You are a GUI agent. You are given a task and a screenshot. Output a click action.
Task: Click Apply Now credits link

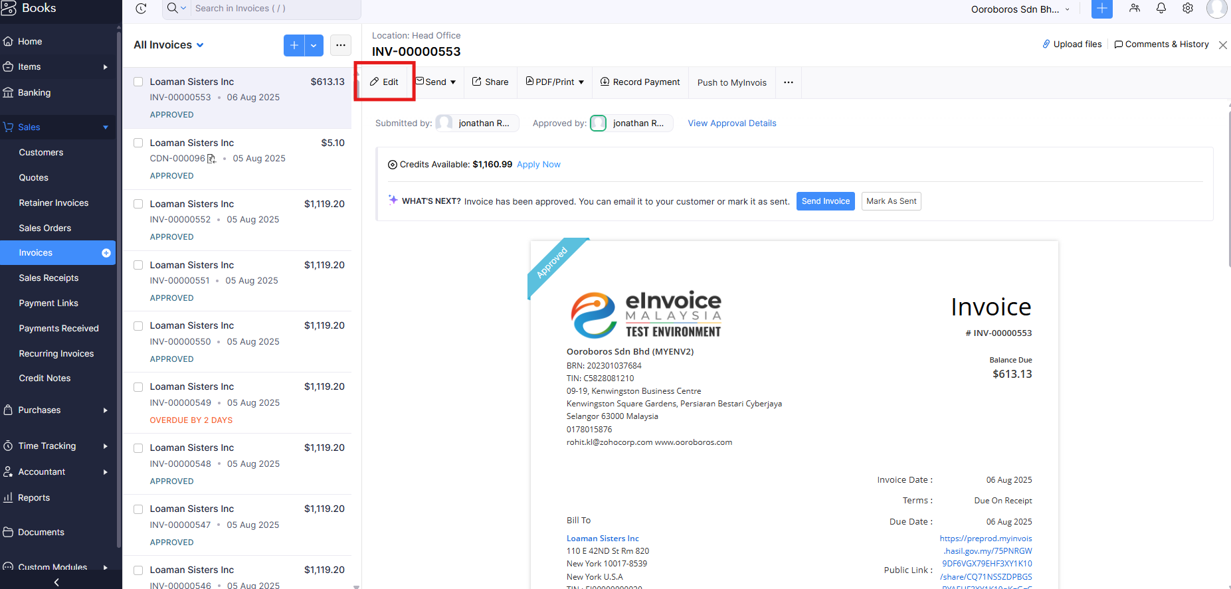pos(539,165)
